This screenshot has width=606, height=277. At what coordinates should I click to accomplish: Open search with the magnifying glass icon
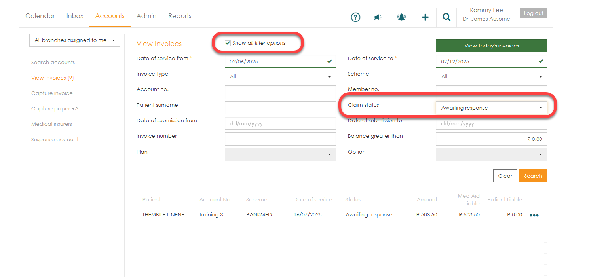pos(446,17)
